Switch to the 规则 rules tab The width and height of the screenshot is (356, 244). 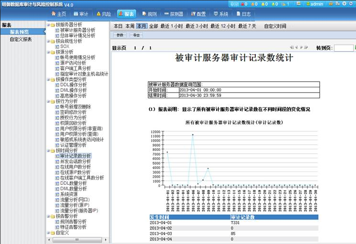pos(149,14)
